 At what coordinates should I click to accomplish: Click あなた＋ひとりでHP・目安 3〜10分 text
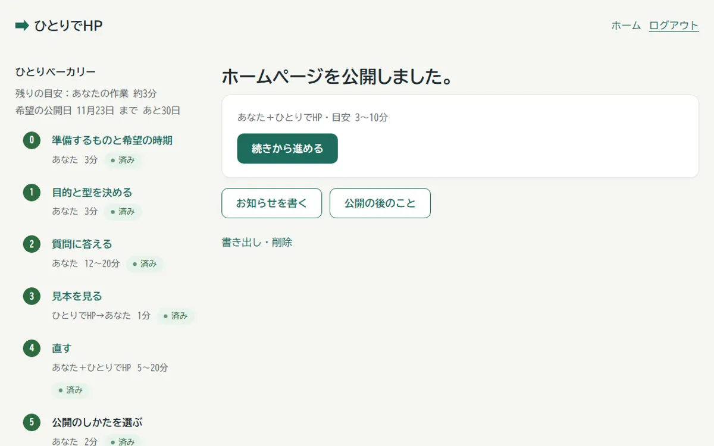coord(313,117)
